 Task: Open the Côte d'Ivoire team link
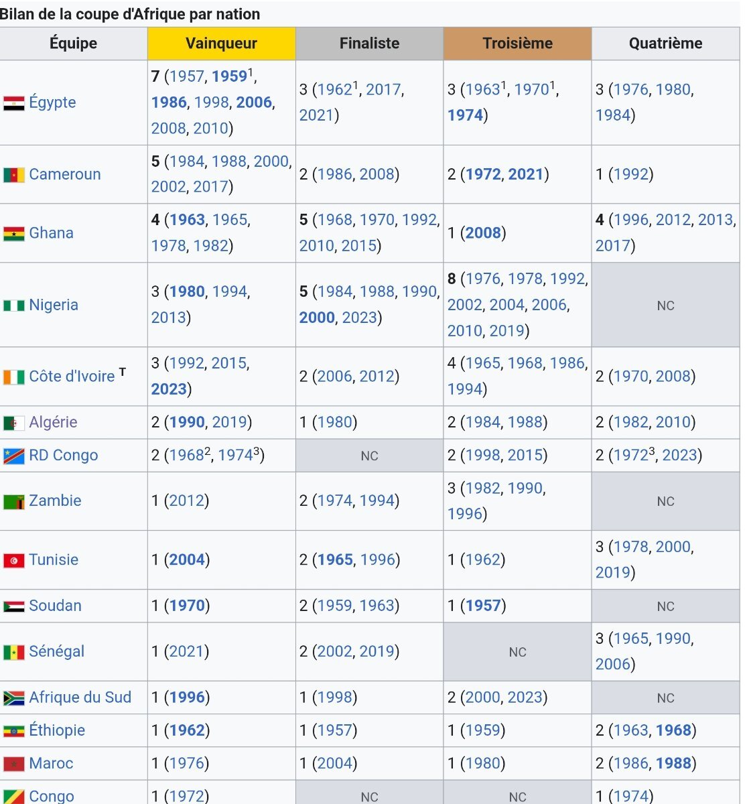[x=72, y=376]
